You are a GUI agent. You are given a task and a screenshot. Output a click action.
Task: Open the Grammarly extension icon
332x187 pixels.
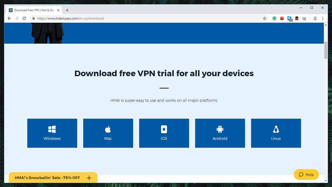[275, 18]
